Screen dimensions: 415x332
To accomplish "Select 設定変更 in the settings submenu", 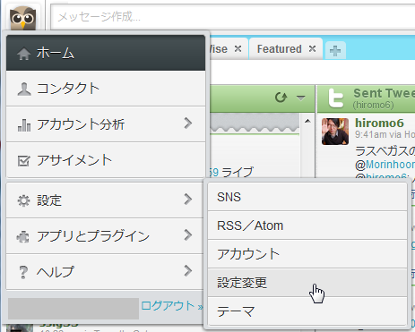I will pyautogui.click(x=307, y=283).
